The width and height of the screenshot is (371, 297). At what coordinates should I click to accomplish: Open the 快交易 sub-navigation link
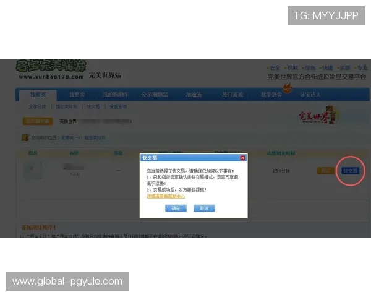click(93, 106)
